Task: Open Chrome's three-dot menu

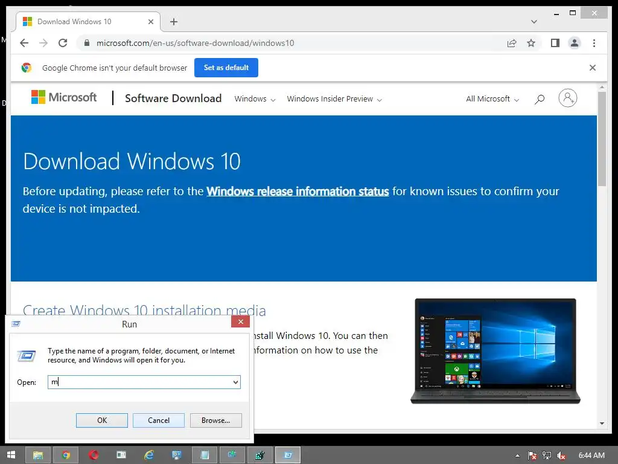Action: (x=594, y=43)
